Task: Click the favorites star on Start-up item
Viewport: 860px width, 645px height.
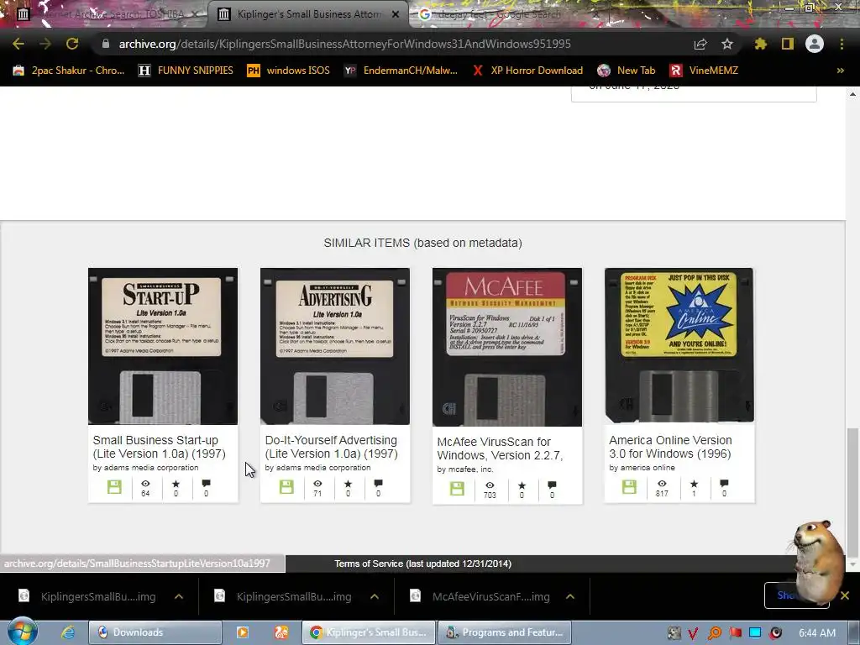Action: [x=176, y=484]
